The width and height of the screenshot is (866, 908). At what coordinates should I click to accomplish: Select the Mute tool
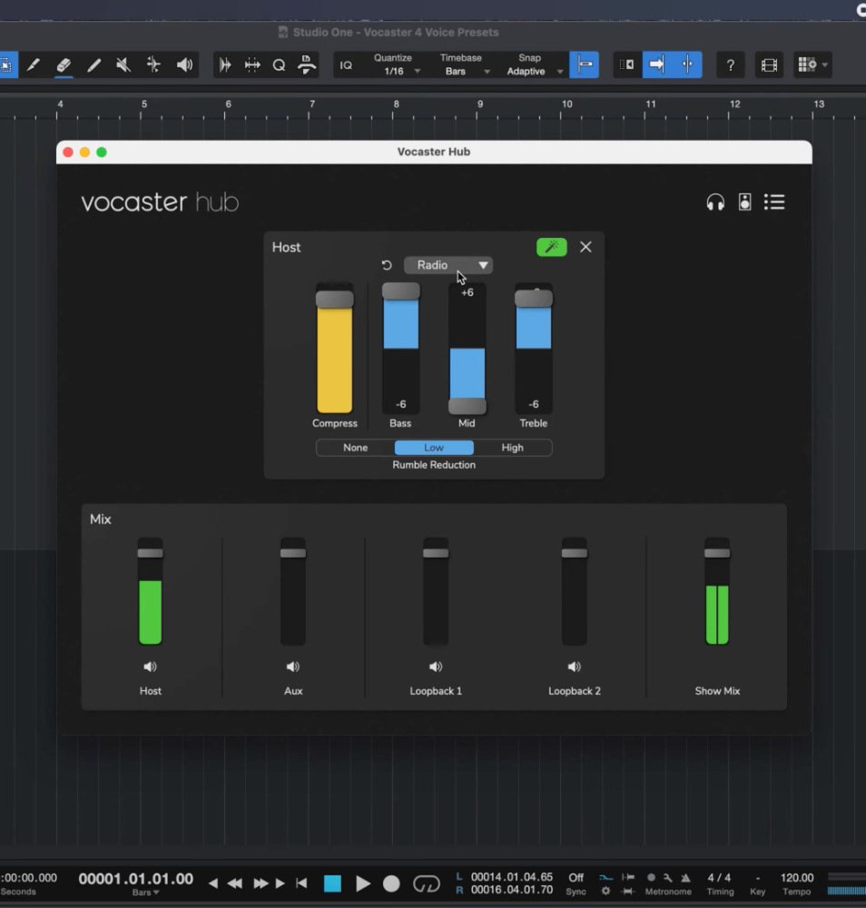coord(123,64)
